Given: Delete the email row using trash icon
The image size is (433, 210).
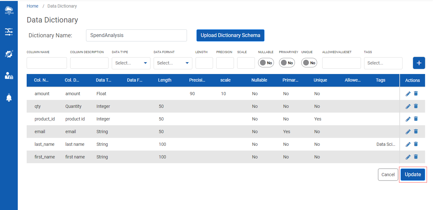Looking at the screenshot, I should click(x=416, y=131).
